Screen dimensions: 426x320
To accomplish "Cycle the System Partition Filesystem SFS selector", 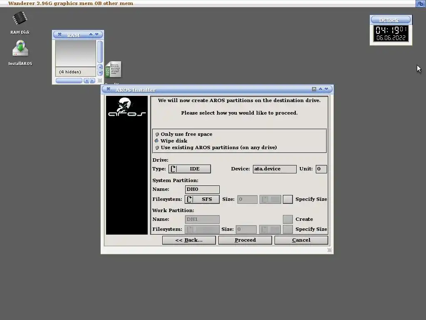I will point(202,200).
